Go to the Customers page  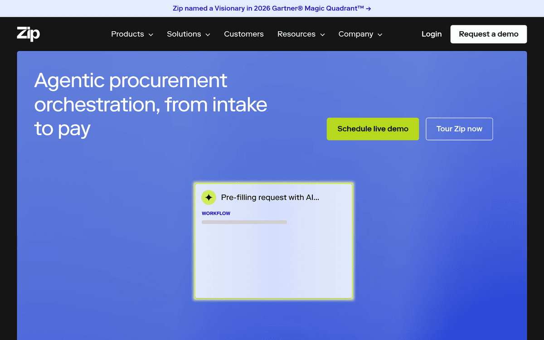pos(243,34)
